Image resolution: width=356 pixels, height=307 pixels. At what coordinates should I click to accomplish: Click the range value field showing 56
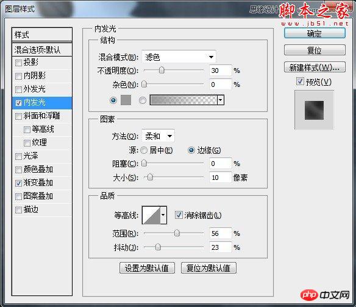click(x=221, y=233)
